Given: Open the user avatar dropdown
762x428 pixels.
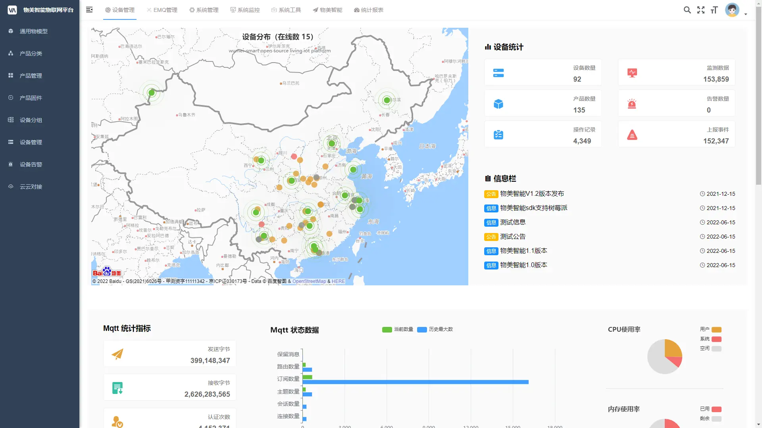Looking at the screenshot, I should (x=733, y=10).
